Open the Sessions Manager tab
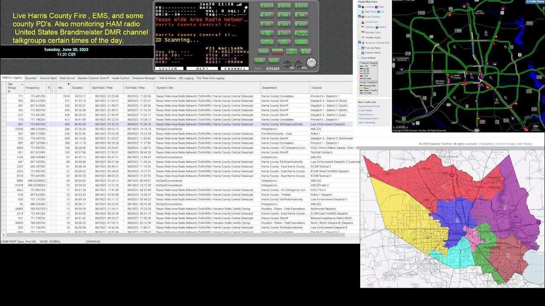The width and height of the screenshot is (545, 306). click(143, 78)
